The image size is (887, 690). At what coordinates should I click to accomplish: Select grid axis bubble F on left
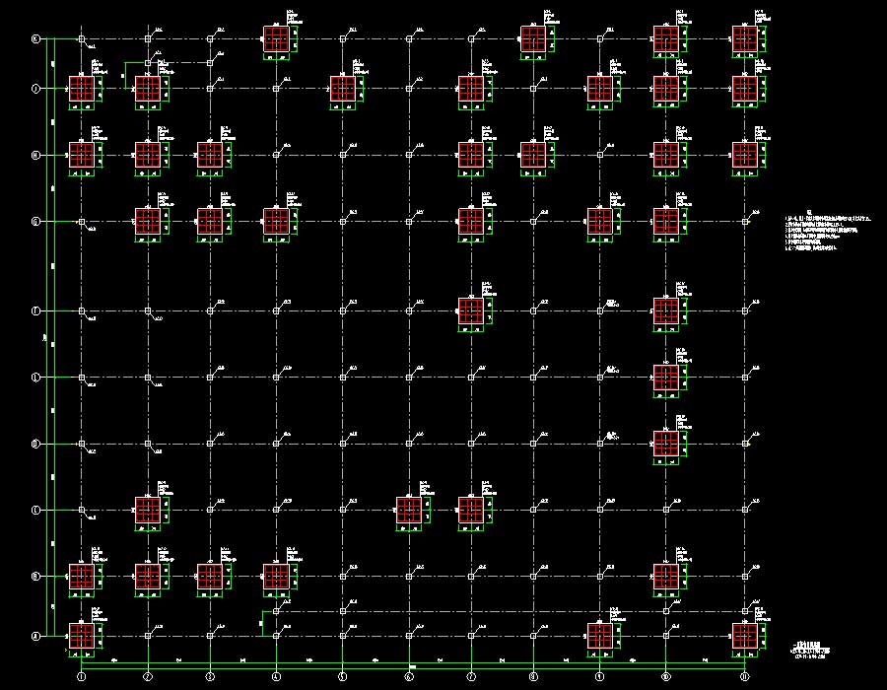[x=36, y=311]
